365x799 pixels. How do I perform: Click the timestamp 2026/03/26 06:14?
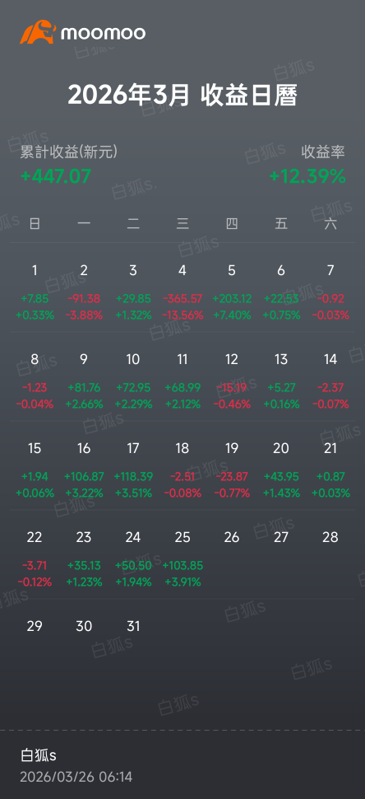pyautogui.click(x=76, y=777)
